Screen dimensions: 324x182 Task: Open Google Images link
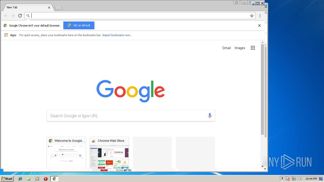point(240,48)
